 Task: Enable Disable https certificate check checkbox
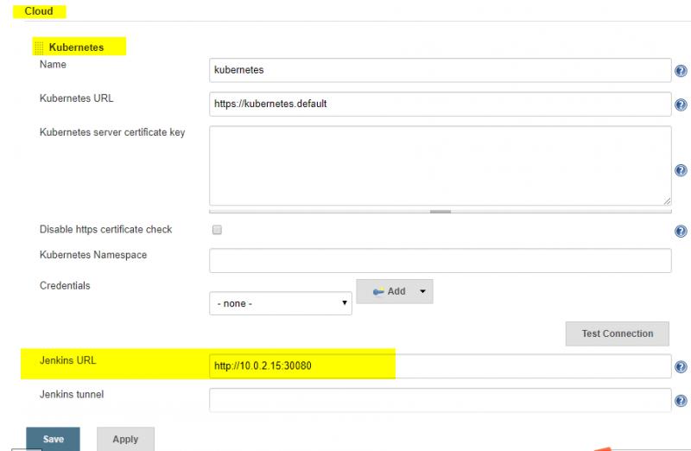pos(217,230)
